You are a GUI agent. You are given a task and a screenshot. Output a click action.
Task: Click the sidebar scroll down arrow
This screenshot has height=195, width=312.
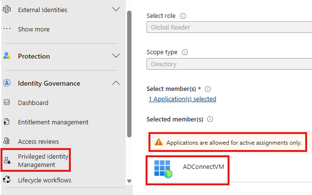pos(129,181)
